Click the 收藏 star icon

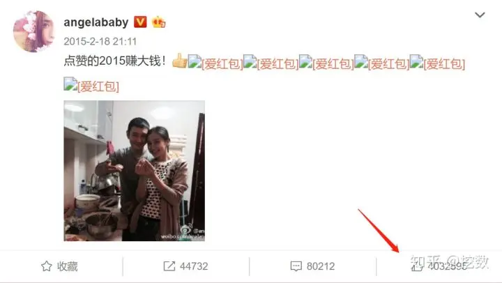click(x=47, y=266)
